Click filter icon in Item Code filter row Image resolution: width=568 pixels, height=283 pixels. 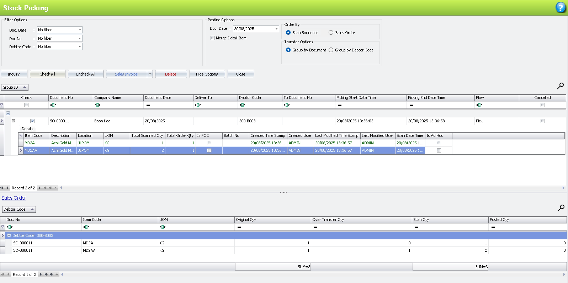click(86, 227)
